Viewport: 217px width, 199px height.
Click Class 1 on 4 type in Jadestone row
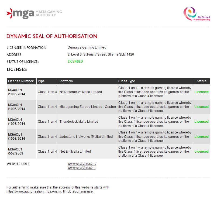pyautogui.click(x=47, y=136)
